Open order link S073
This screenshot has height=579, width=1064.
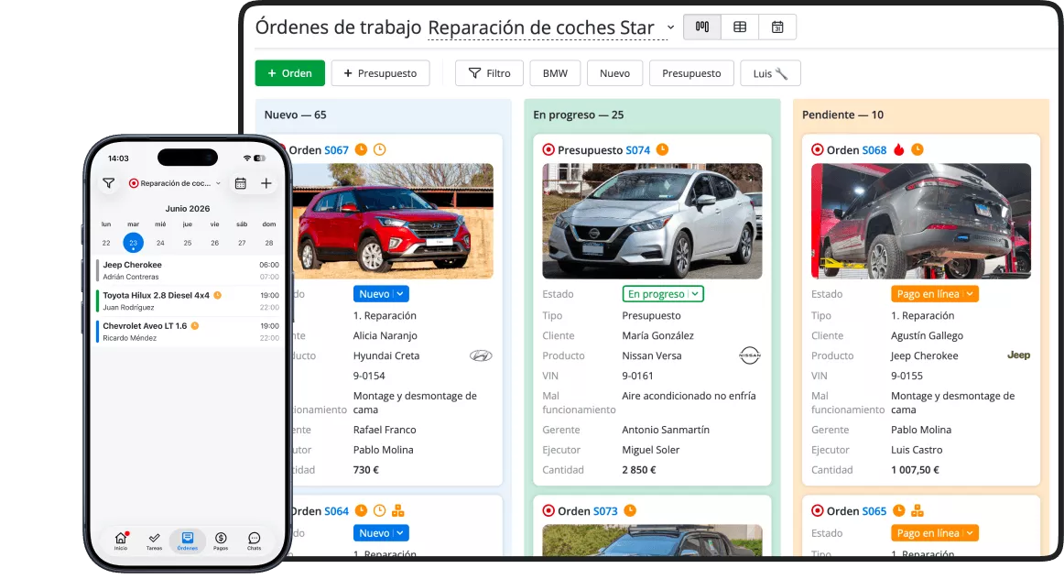[x=605, y=511]
